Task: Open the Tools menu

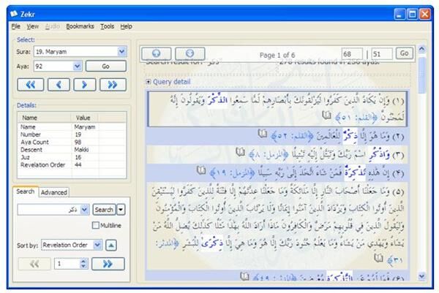Action: 108,26
